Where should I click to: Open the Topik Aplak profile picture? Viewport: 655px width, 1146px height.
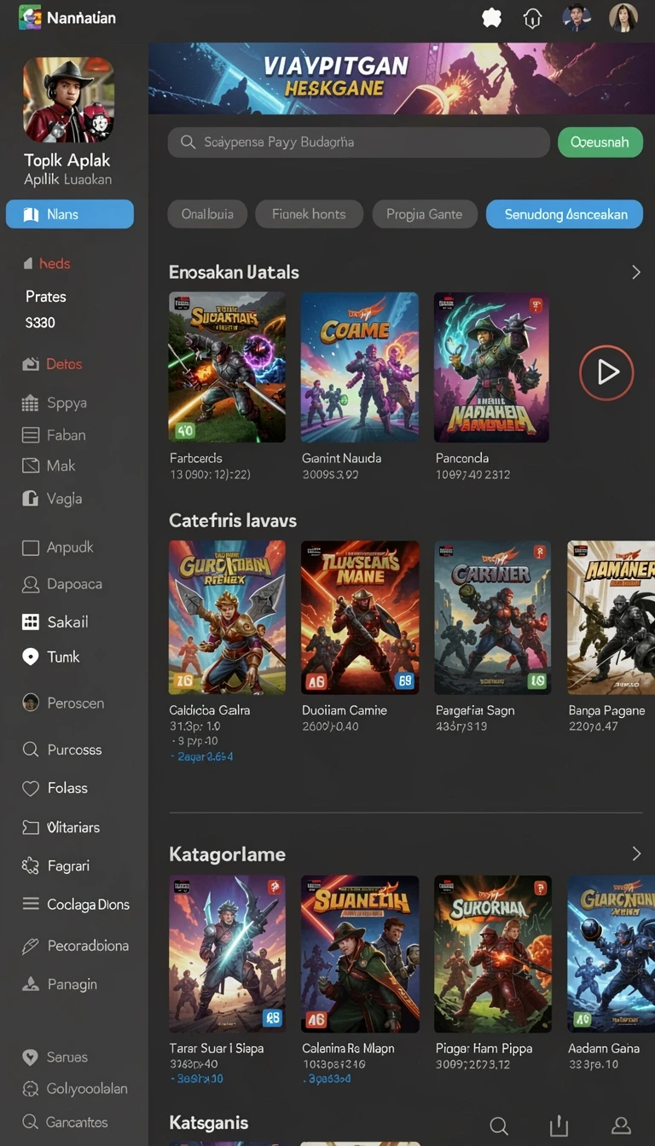68,100
